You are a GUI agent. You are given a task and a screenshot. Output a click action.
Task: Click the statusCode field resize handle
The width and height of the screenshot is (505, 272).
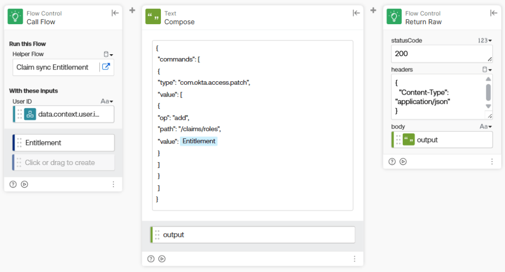click(490, 59)
